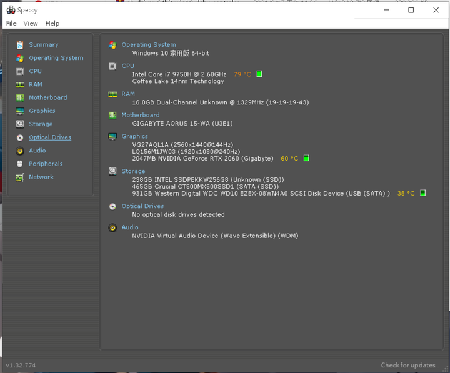Click the Operating System heading link in summary
Screen dimensions: 450x373
149,45
